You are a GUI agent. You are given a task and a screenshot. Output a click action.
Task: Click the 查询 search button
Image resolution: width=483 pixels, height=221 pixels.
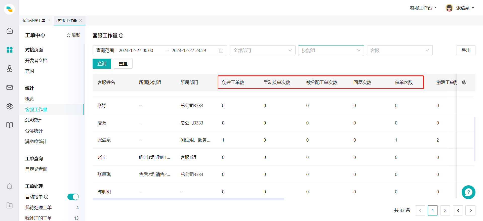(102, 64)
